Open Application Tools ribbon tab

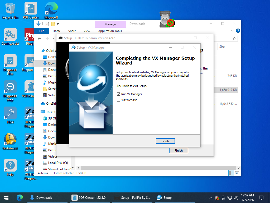click(110, 31)
